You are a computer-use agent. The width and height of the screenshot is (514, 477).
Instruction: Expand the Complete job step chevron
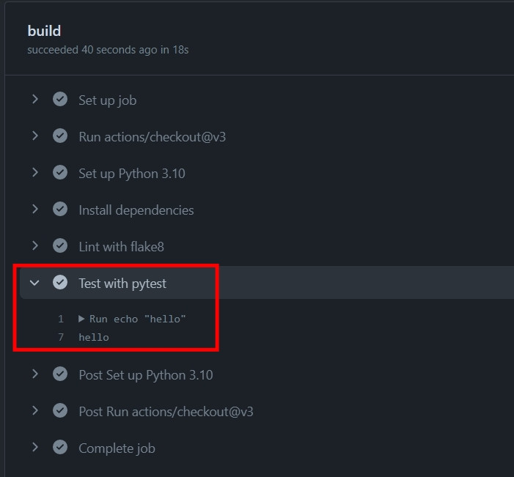[x=34, y=448]
